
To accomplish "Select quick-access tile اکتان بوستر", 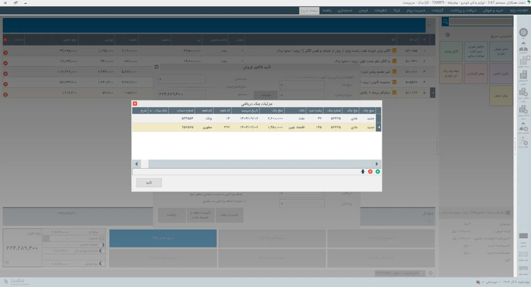I will [x=451, y=51].
